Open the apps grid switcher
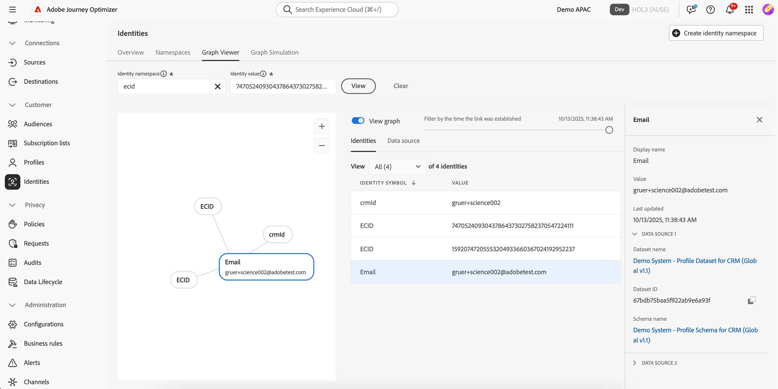The image size is (778, 389). pos(749,10)
